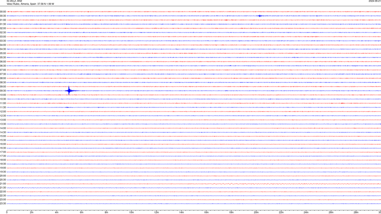Click the 18m tick label on the axis
This screenshot has width=381, height=214.
tap(231, 212)
